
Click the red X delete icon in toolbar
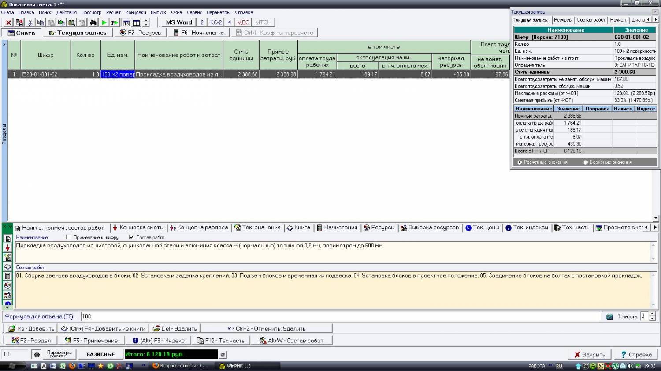[x=8, y=22]
